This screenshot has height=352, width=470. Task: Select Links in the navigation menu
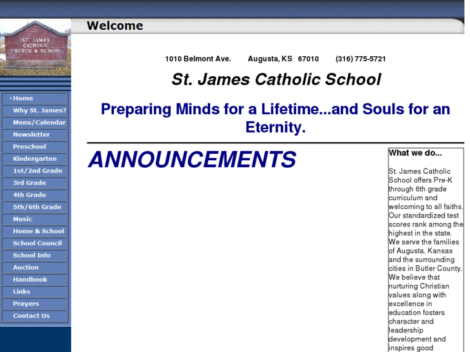35,291
